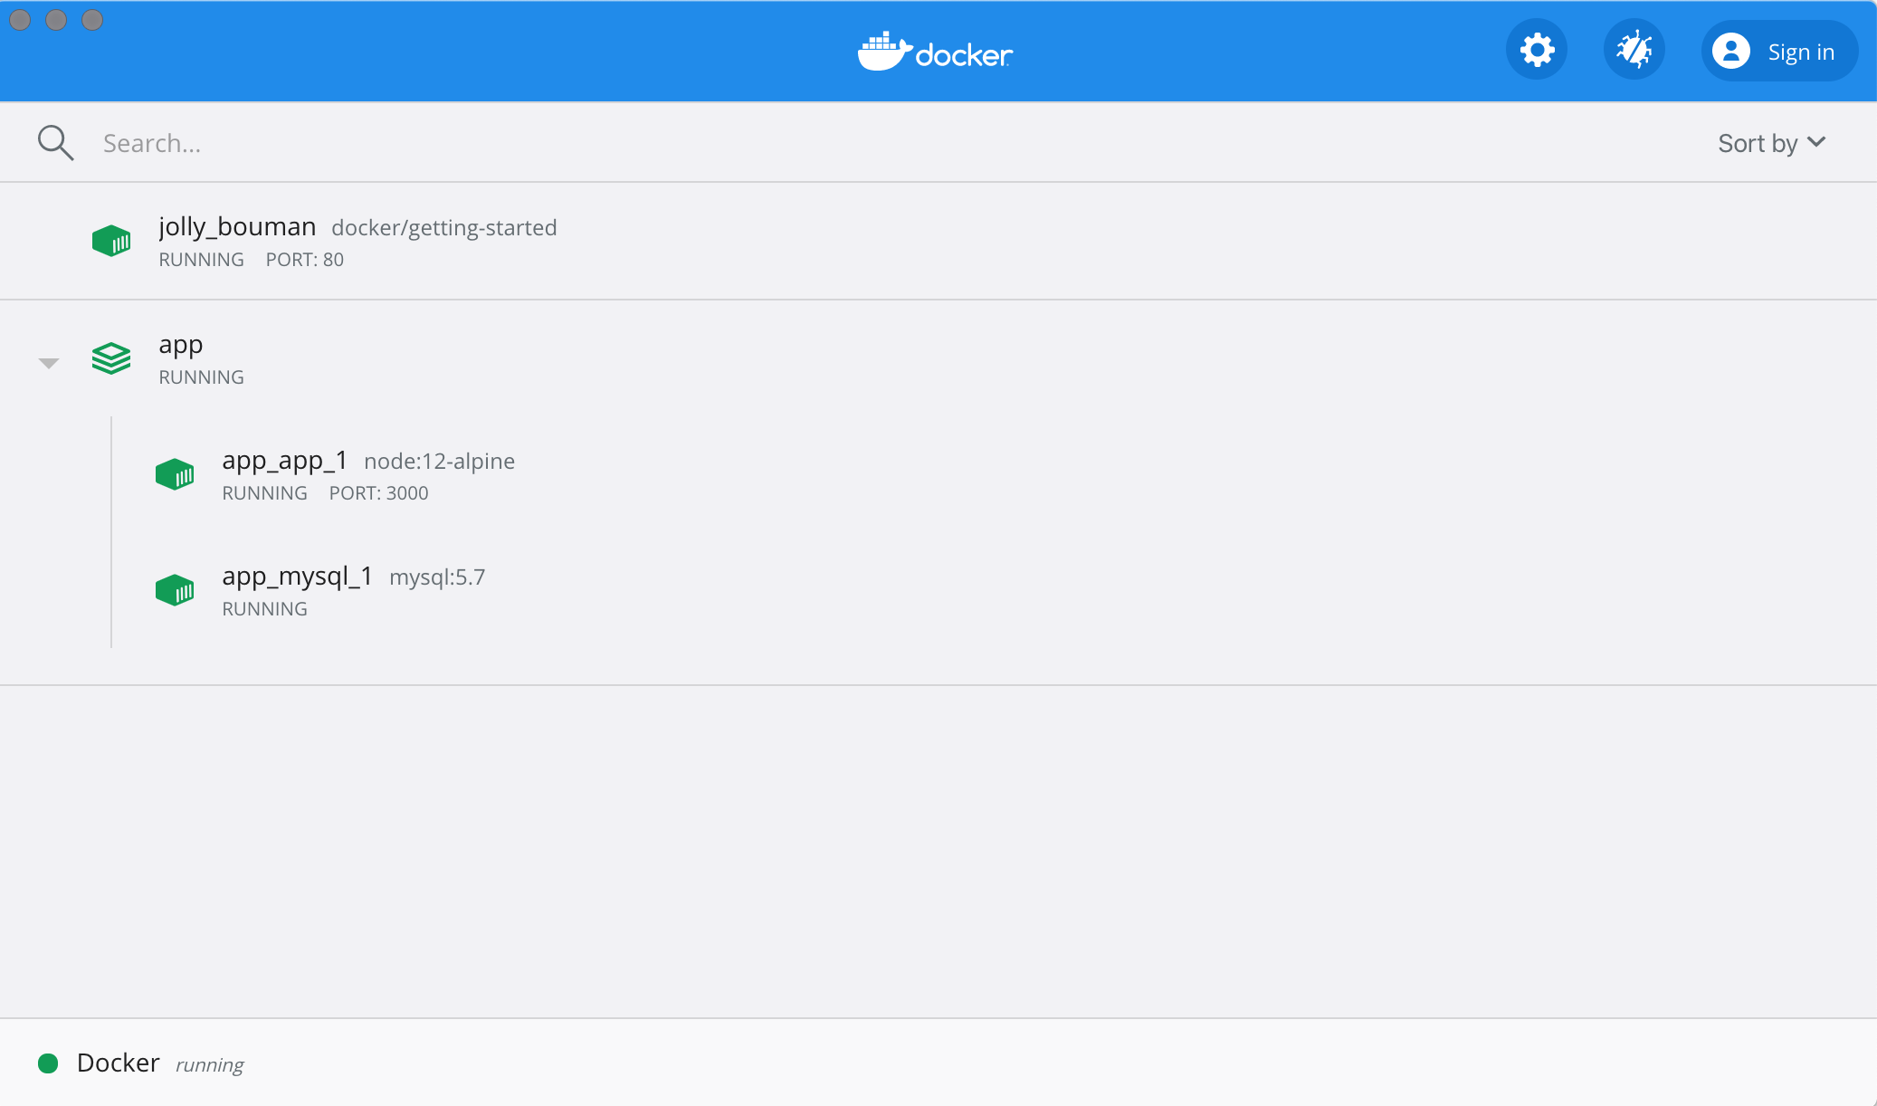This screenshot has height=1106, width=1877.
Task: Click the jolly_bouman container icon
Action: (112, 241)
